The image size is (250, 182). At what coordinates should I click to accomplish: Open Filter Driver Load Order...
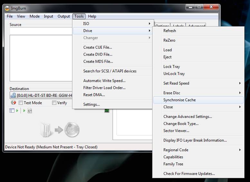[x=113, y=88]
